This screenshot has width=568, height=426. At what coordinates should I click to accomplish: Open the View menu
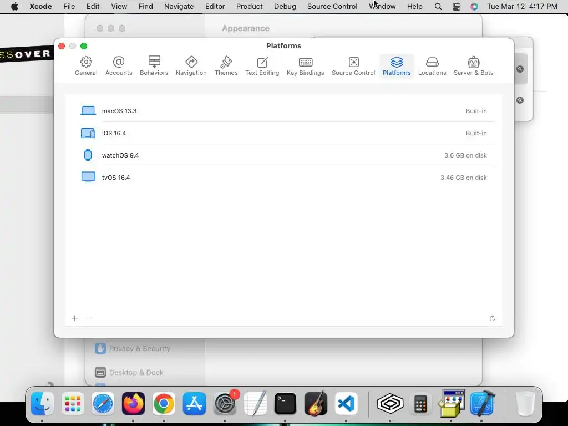point(119,7)
